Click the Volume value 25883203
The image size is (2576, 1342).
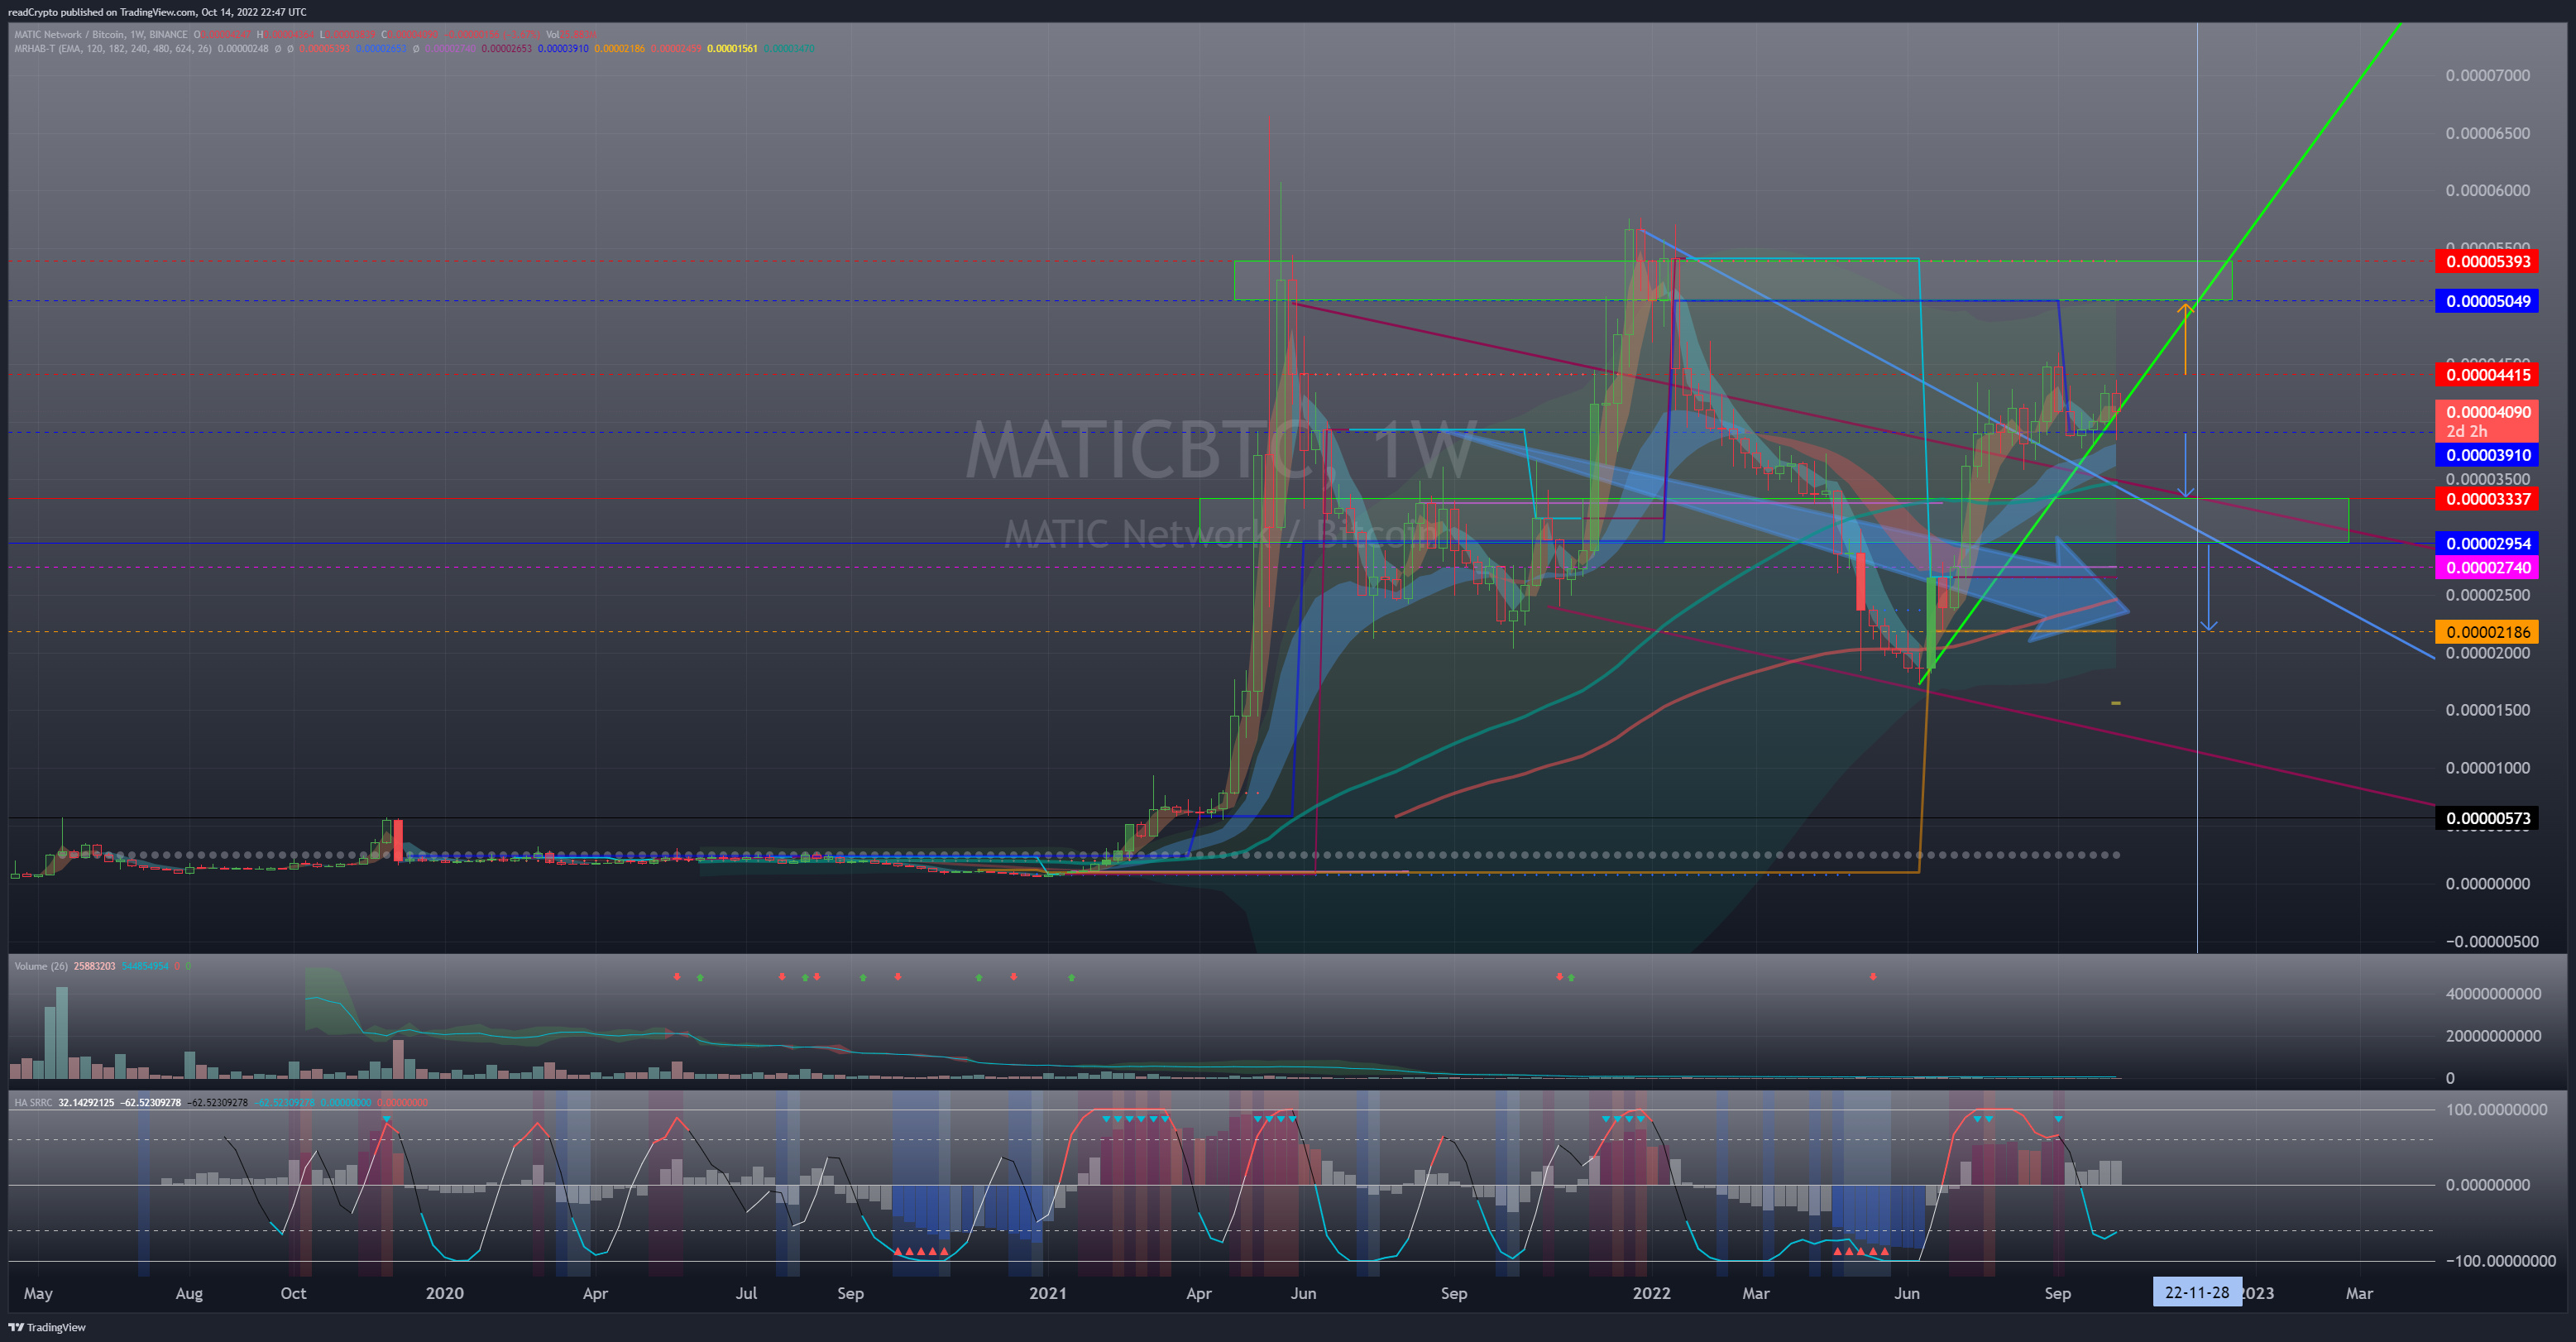[x=95, y=966]
